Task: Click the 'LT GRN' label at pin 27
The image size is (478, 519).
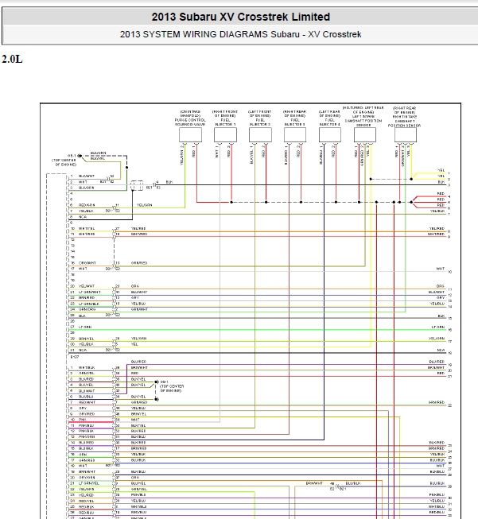Action: (85, 327)
